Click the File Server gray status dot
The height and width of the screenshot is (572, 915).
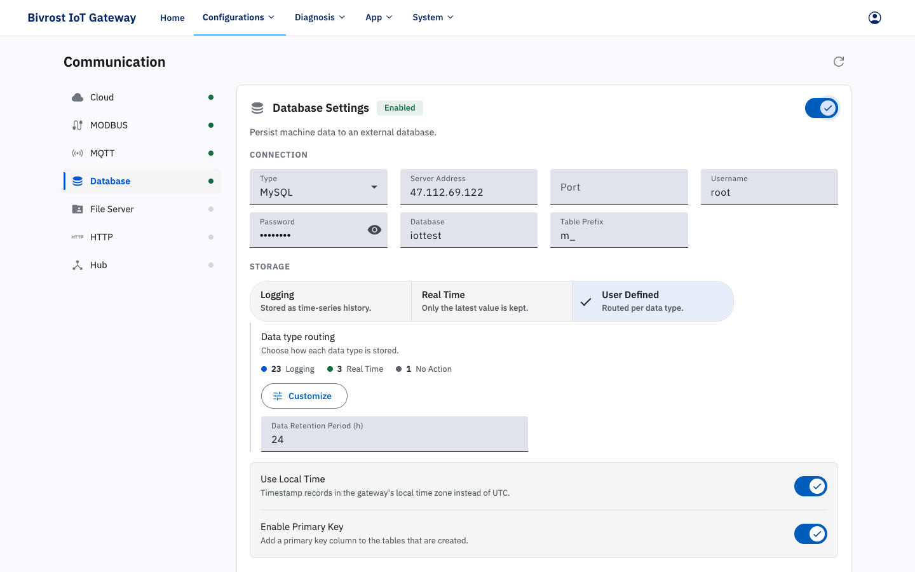tap(211, 209)
